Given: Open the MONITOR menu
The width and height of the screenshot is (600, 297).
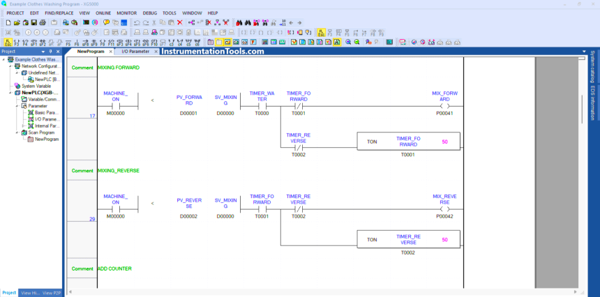Looking at the screenshot, I should point(127,13).
